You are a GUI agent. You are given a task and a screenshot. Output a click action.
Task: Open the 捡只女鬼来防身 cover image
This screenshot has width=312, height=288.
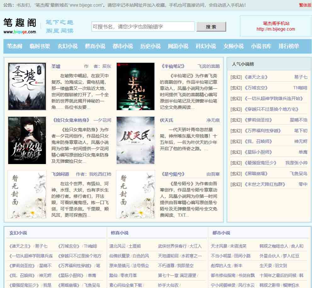(x=27, y=140)
